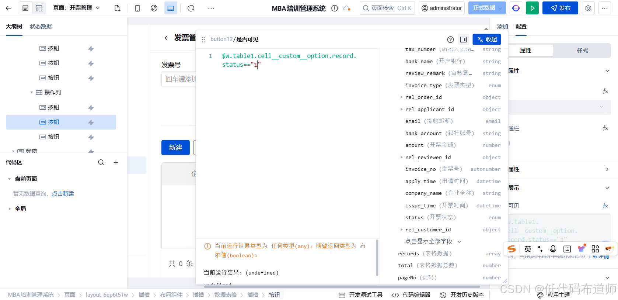618x300 pixels.
Task: Click the fx icon beside 通栏
Action: 605,128
